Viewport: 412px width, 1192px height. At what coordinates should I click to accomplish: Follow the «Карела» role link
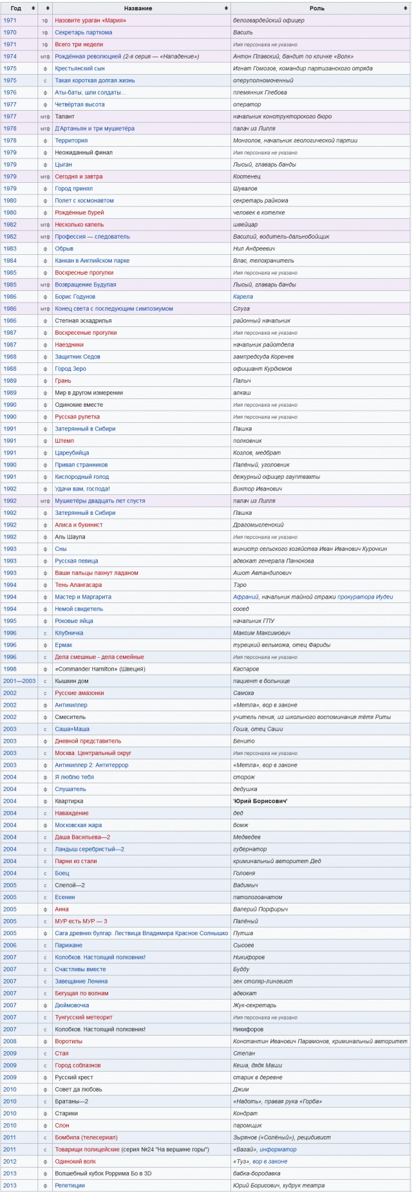click(243, 297)
